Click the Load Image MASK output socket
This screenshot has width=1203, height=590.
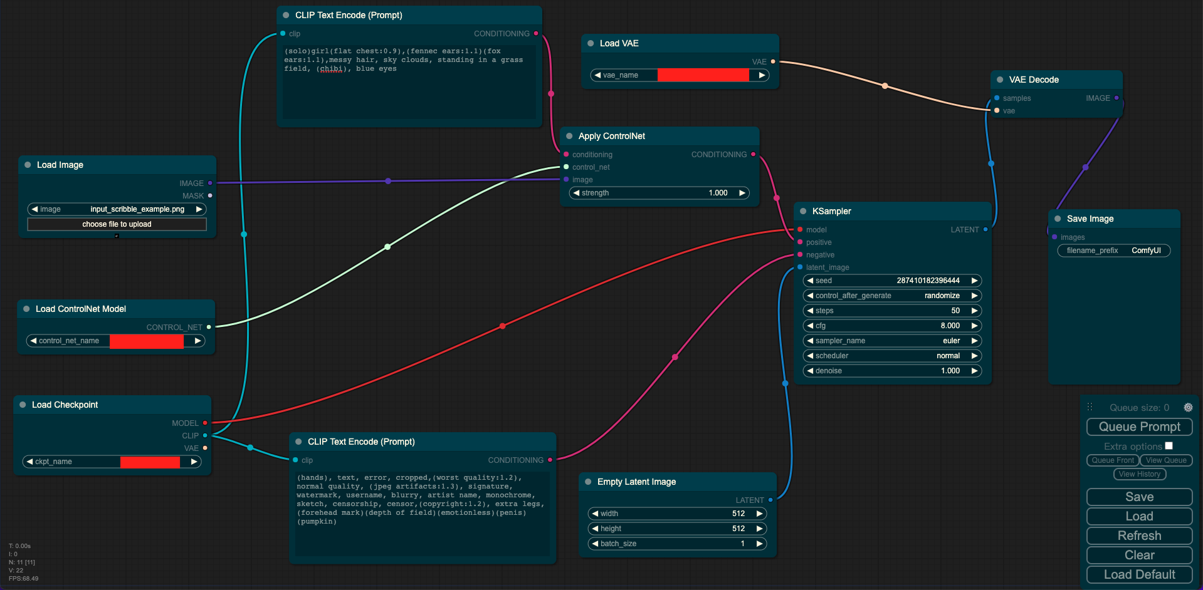click(210, 196)
